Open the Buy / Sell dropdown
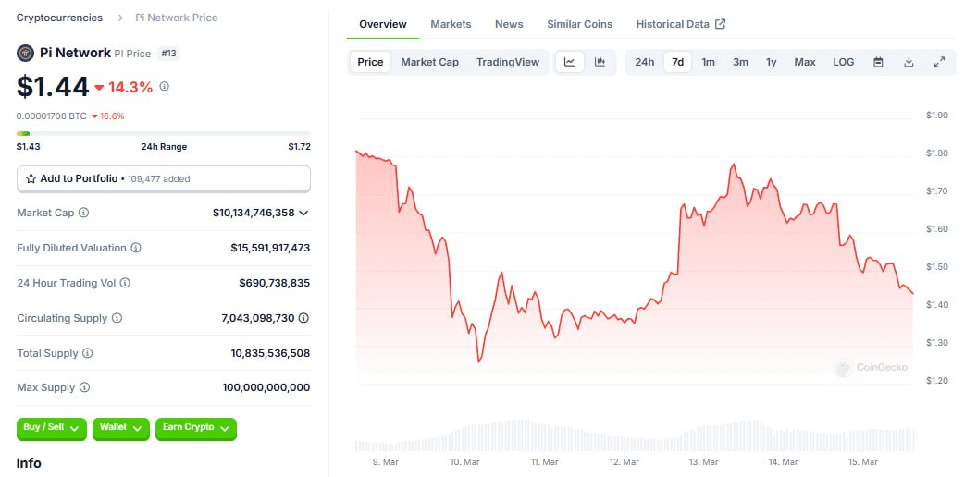This screenshot has width=977, height=477. pos(51,427)
